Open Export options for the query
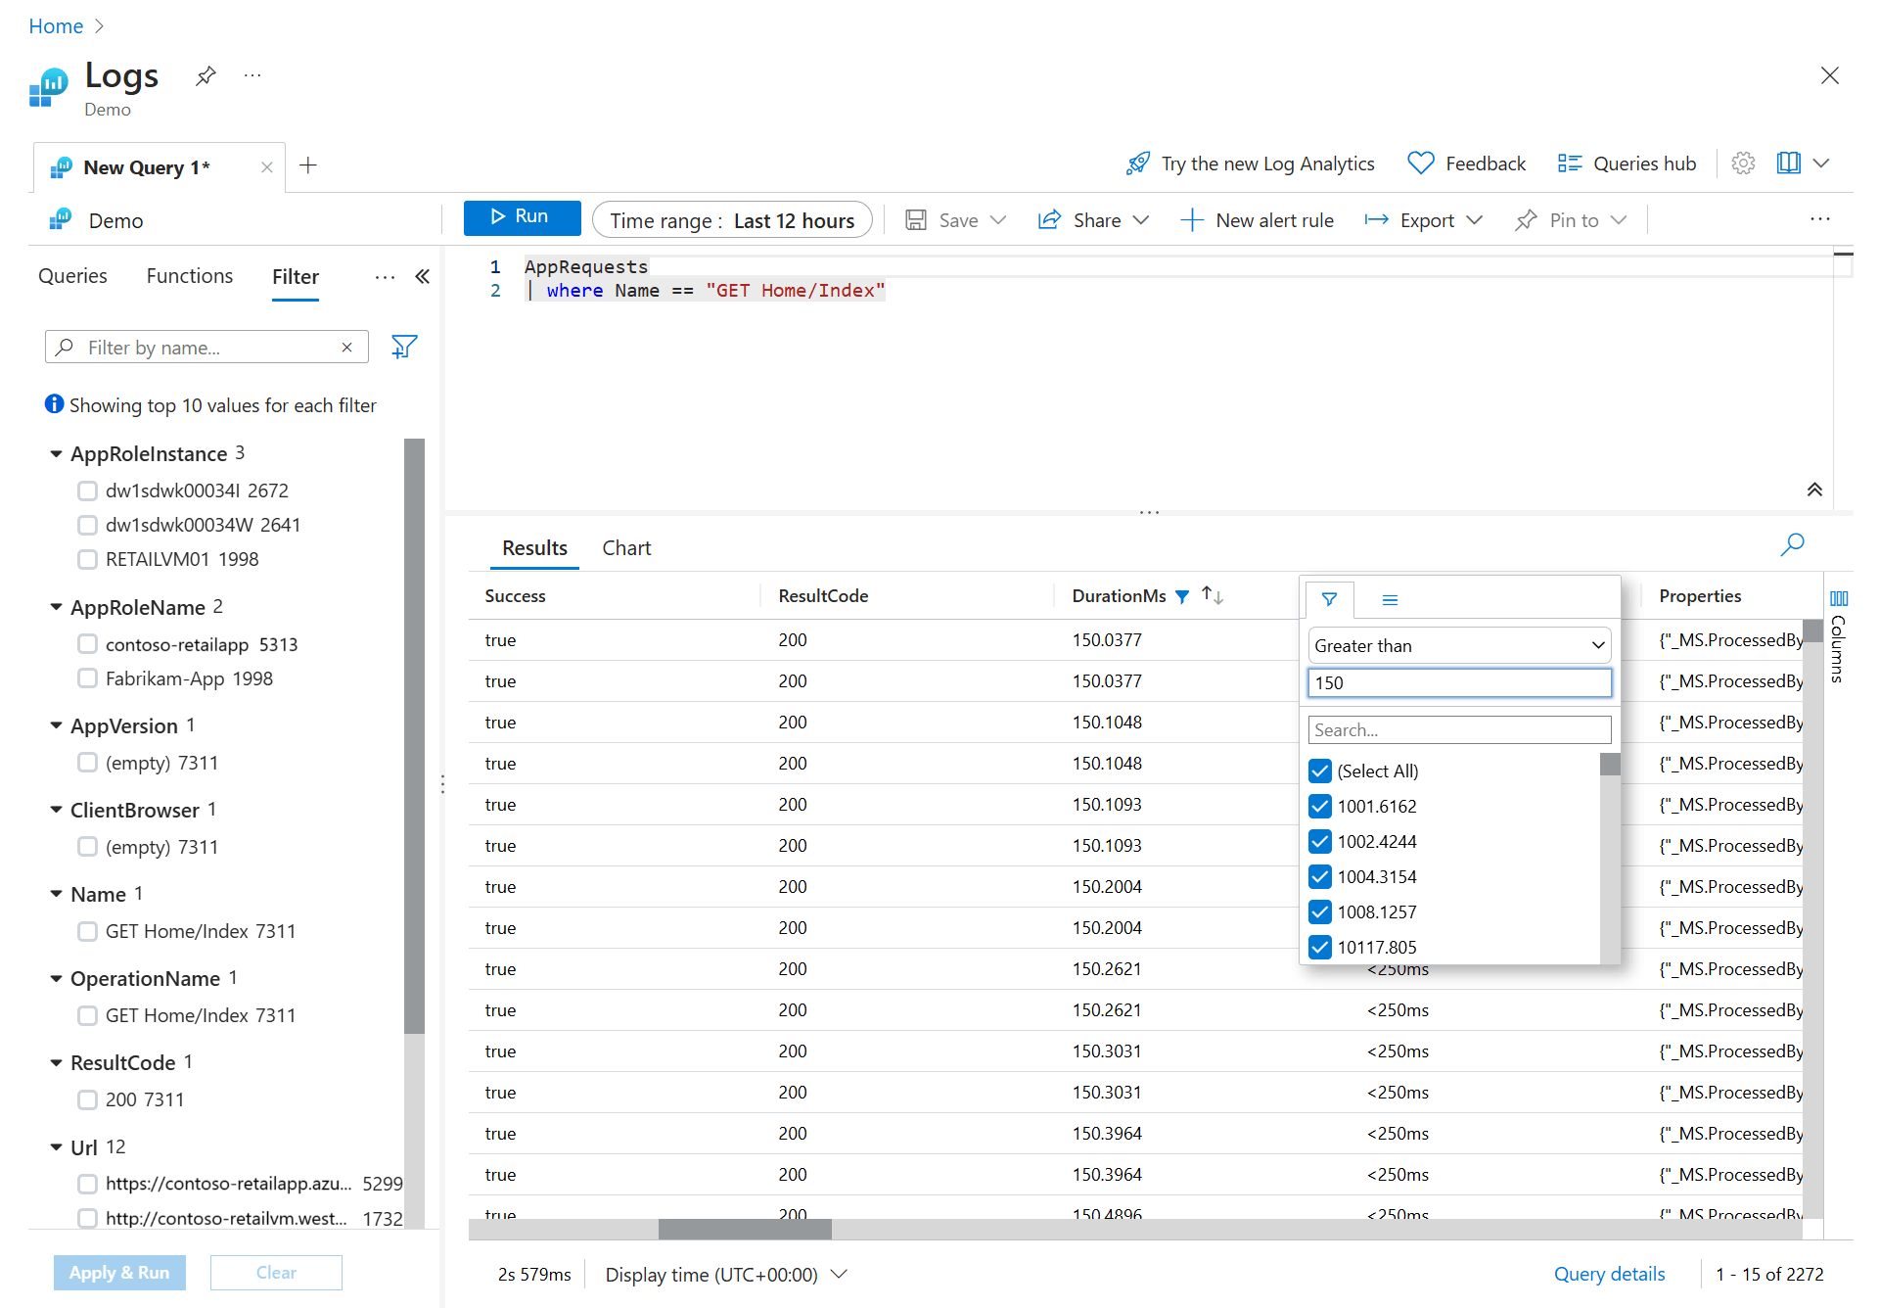 (x=1424, y=219)
